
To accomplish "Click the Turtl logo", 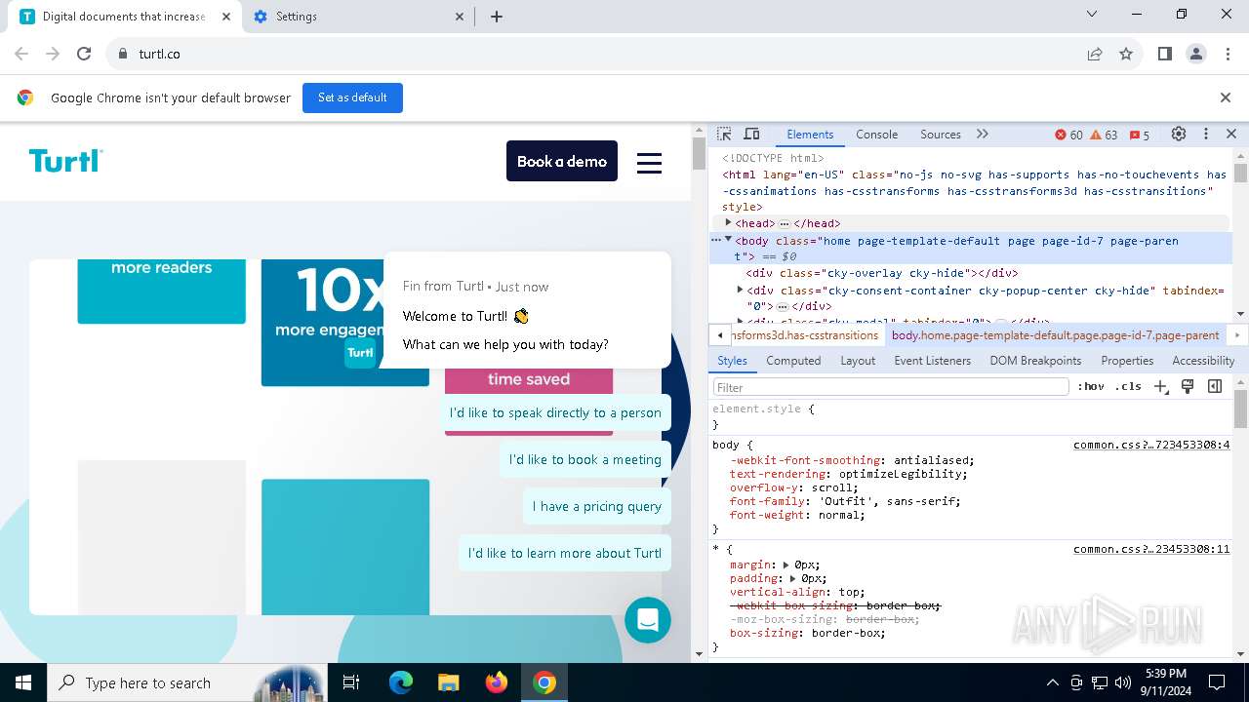I will pyautogui.click(x=65, y=161).
